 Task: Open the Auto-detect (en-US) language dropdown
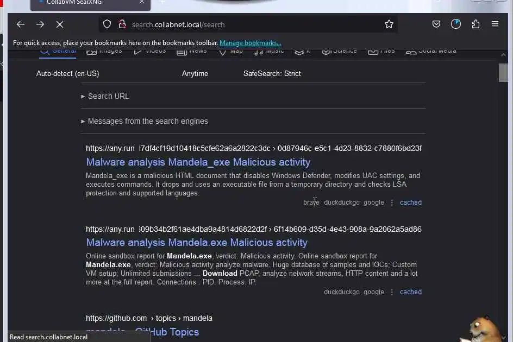point(68,74)
